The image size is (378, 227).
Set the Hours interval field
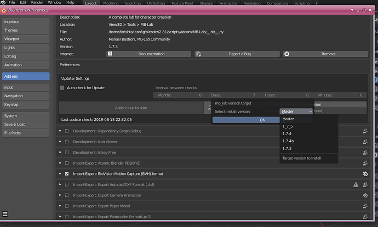tap(287, 95)
